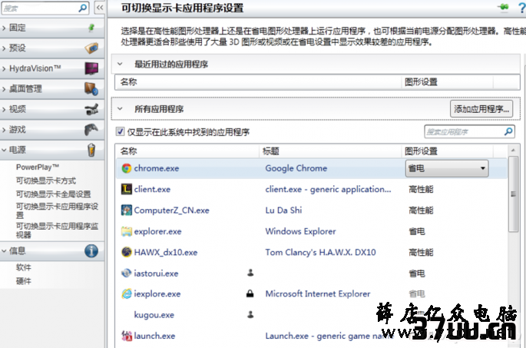Screen dimensions: 526x348
Task: Click the iastorui.exe icon
Action: (127, 273)
